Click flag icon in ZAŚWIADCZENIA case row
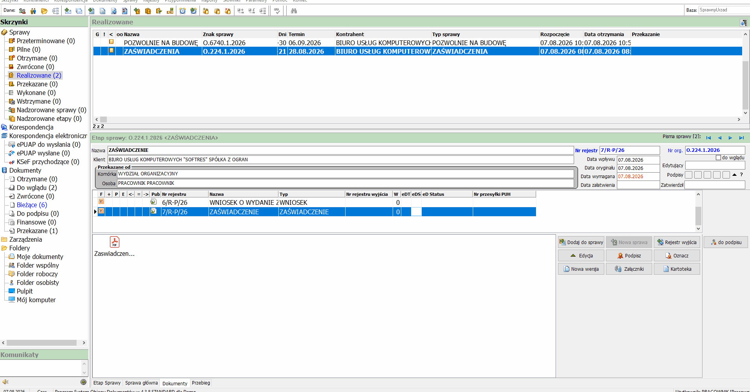The width and height of the screenshot is (750, 392). (112, 51)
